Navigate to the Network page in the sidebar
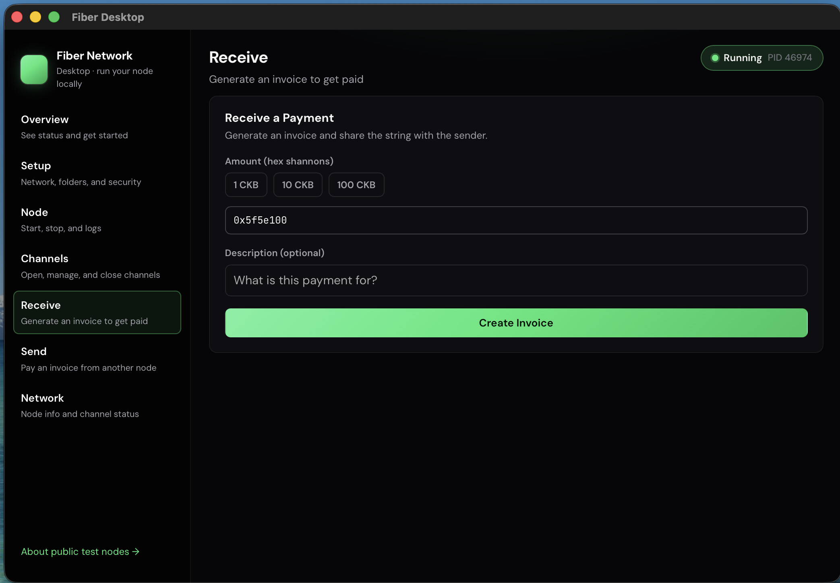Image resolution: width=840 pixels, height=583 pixels. 97,405
